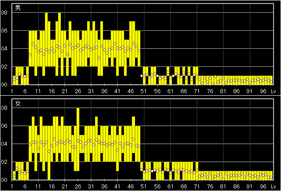This screenshot has height=191, width=281.
Task: Click the level 19 bar reaching 08 in 男 chart
Action: click(x=60, y=35)
